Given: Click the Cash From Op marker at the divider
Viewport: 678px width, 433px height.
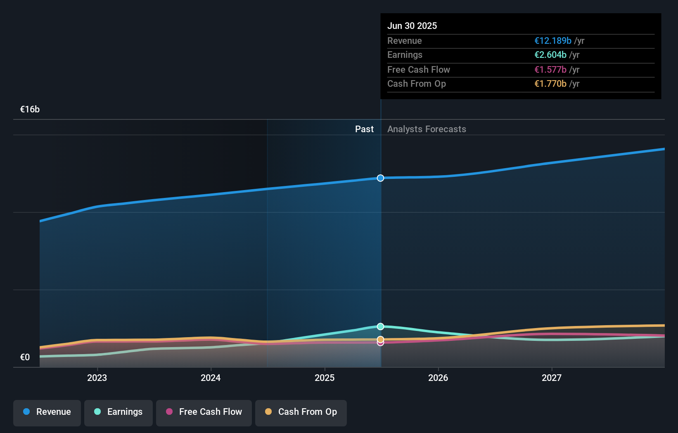Looking at the screenshot, I should coord(380,338).
